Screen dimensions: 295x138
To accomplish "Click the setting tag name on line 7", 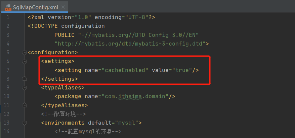I will (70, 70).
